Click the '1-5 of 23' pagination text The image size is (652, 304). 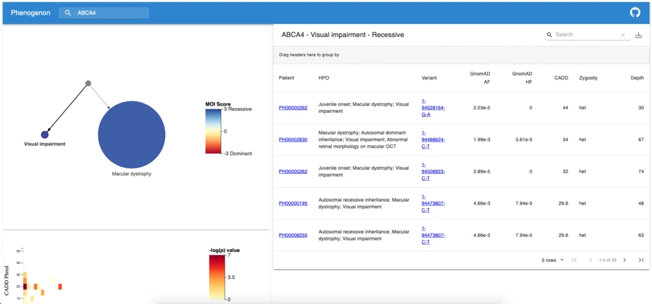click(607, 260)
